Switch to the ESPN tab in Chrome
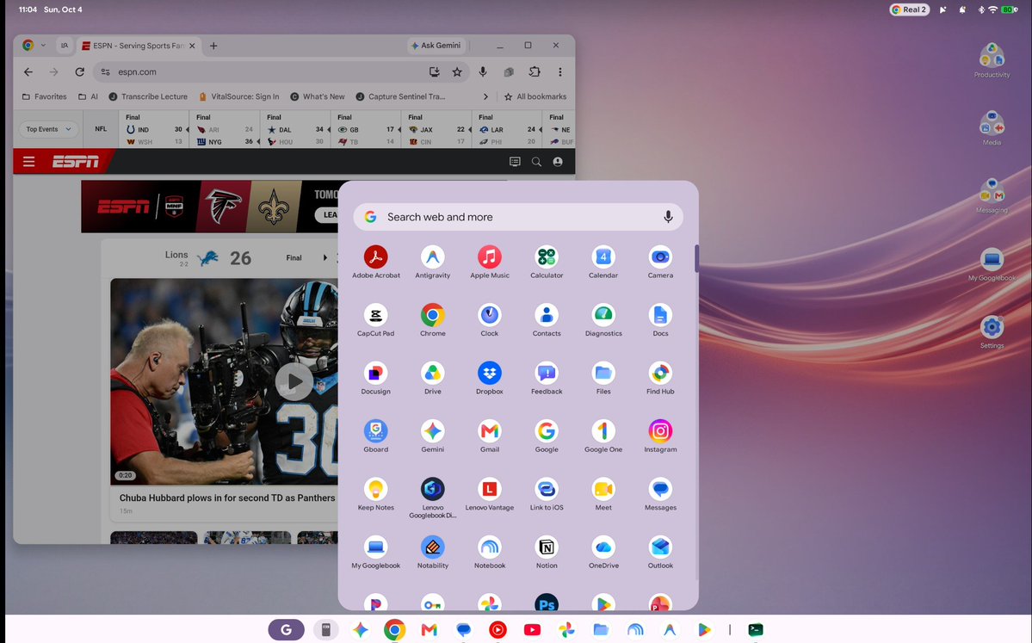1032x643 pixels. [139, 46]
